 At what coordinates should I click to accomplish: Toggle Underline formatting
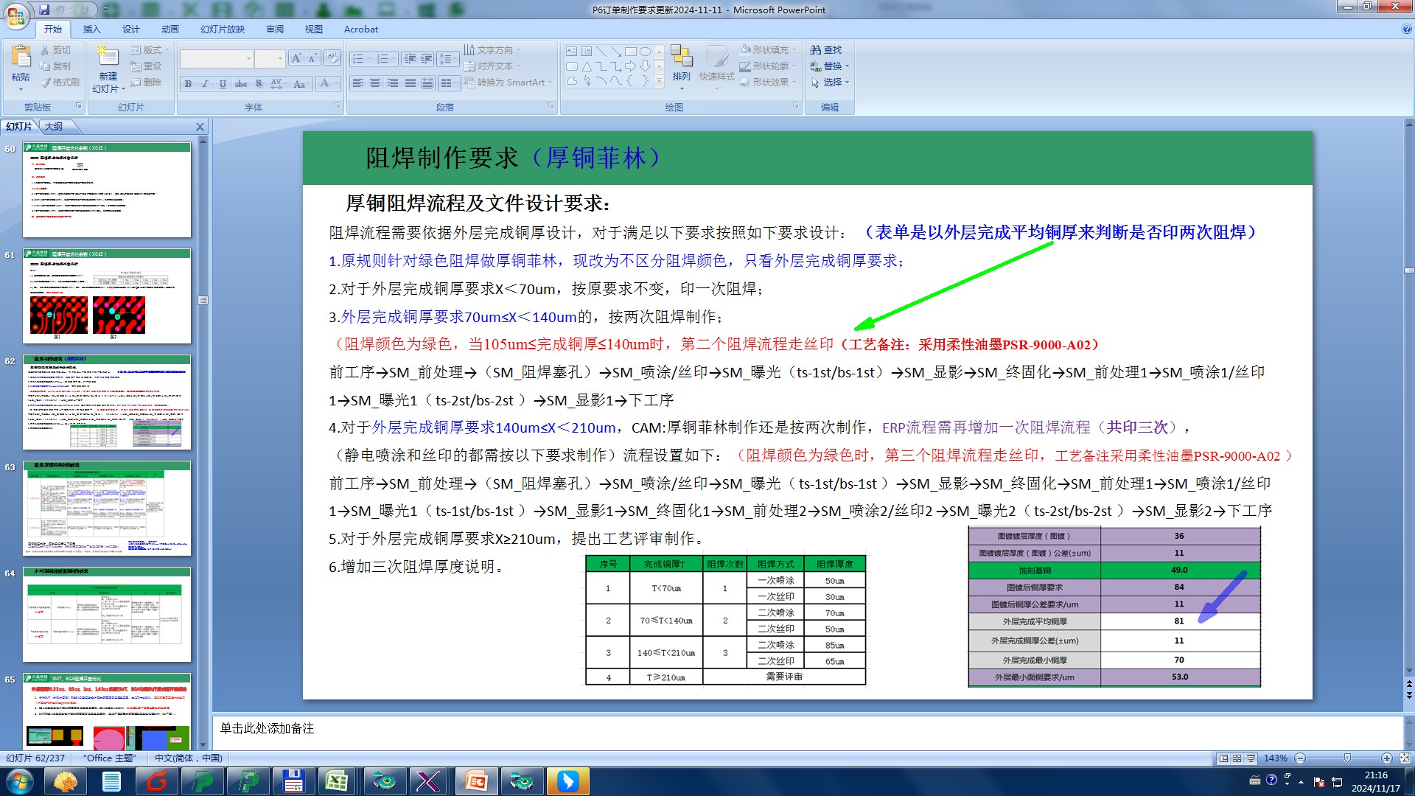click(223, 83)
